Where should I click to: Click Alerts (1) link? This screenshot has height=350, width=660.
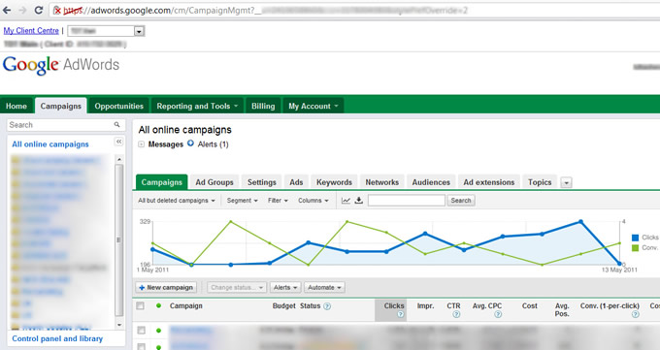tap(213, 144)
